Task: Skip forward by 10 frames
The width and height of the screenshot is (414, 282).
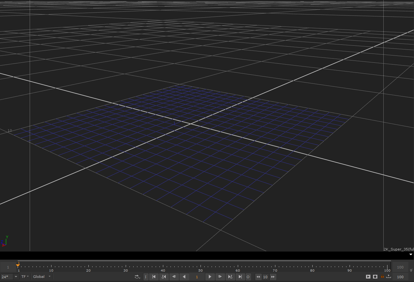Action: [273, 277]
